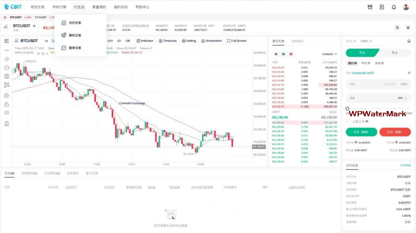The width and height of the screenshot is (416, 233).
Task: Select the magnet snap tool in chart sidebar
Action: pyautogui.click(x=7, y=95)
